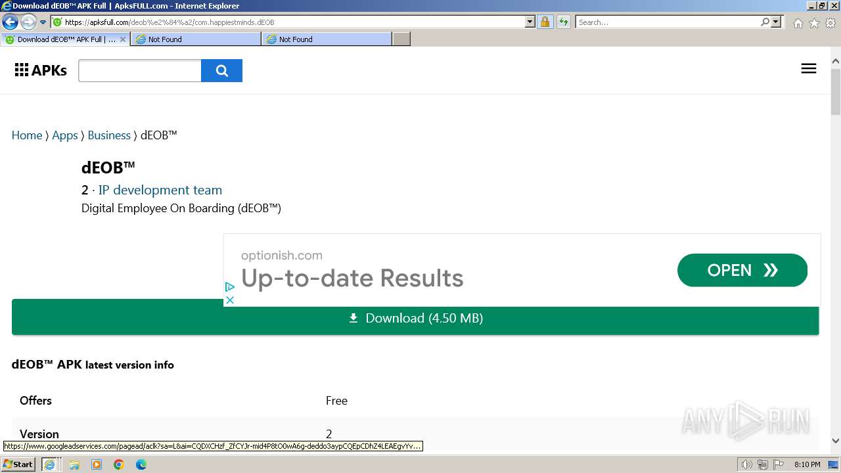Open the hamburger menu
The width and height of the screenshot is (841, 473).
(x=809, y=68)
